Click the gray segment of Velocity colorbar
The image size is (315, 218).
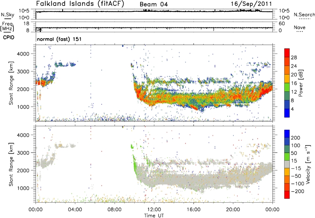pos(287,164)
